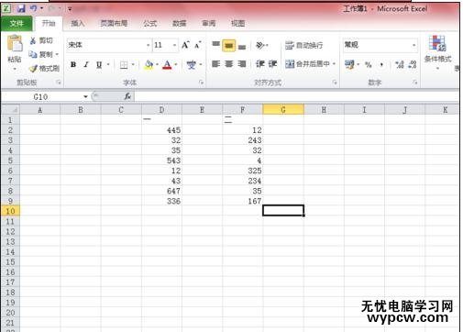Select column G header
This screenshot has width=463, height=332.
(283, 110)
